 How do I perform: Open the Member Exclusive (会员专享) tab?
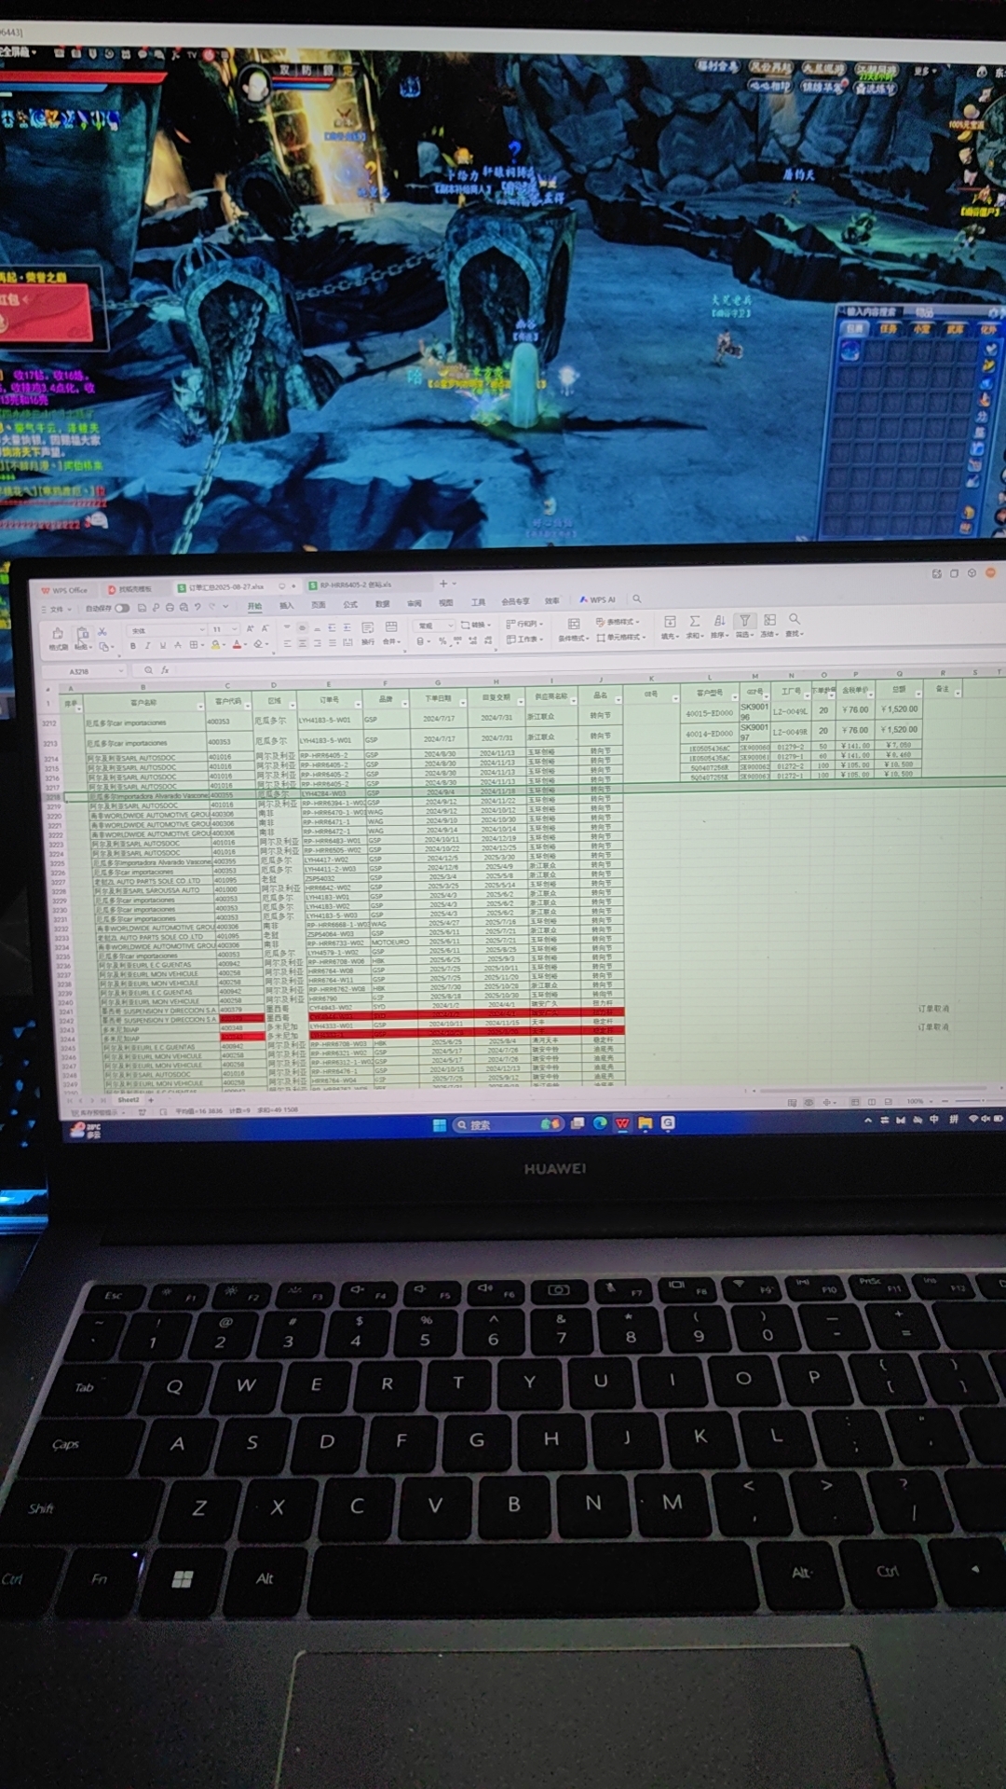coord(515,601)
